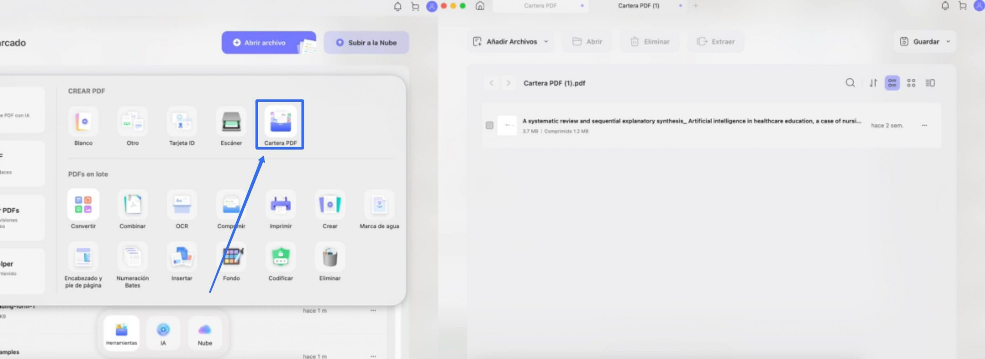Switch to the Cartera PDF (1) tab
The width and height of the screenshot is (985, 359).
pos(638,6)
